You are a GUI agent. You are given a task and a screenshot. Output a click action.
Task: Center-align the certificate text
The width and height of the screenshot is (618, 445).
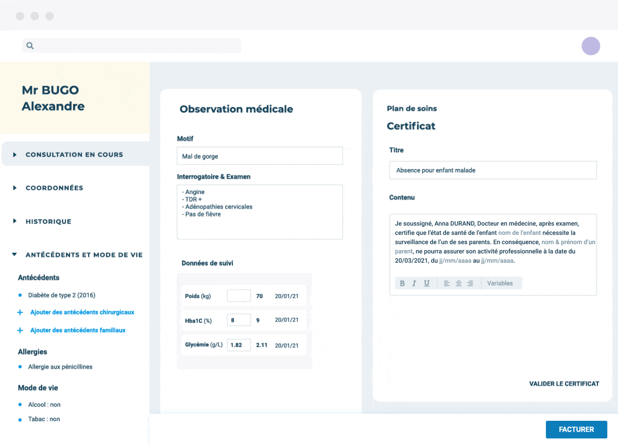[x=458, y=283]
